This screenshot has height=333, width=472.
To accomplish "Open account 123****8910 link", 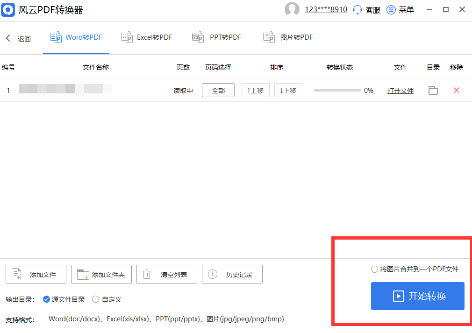I will [x=326, y=10].
